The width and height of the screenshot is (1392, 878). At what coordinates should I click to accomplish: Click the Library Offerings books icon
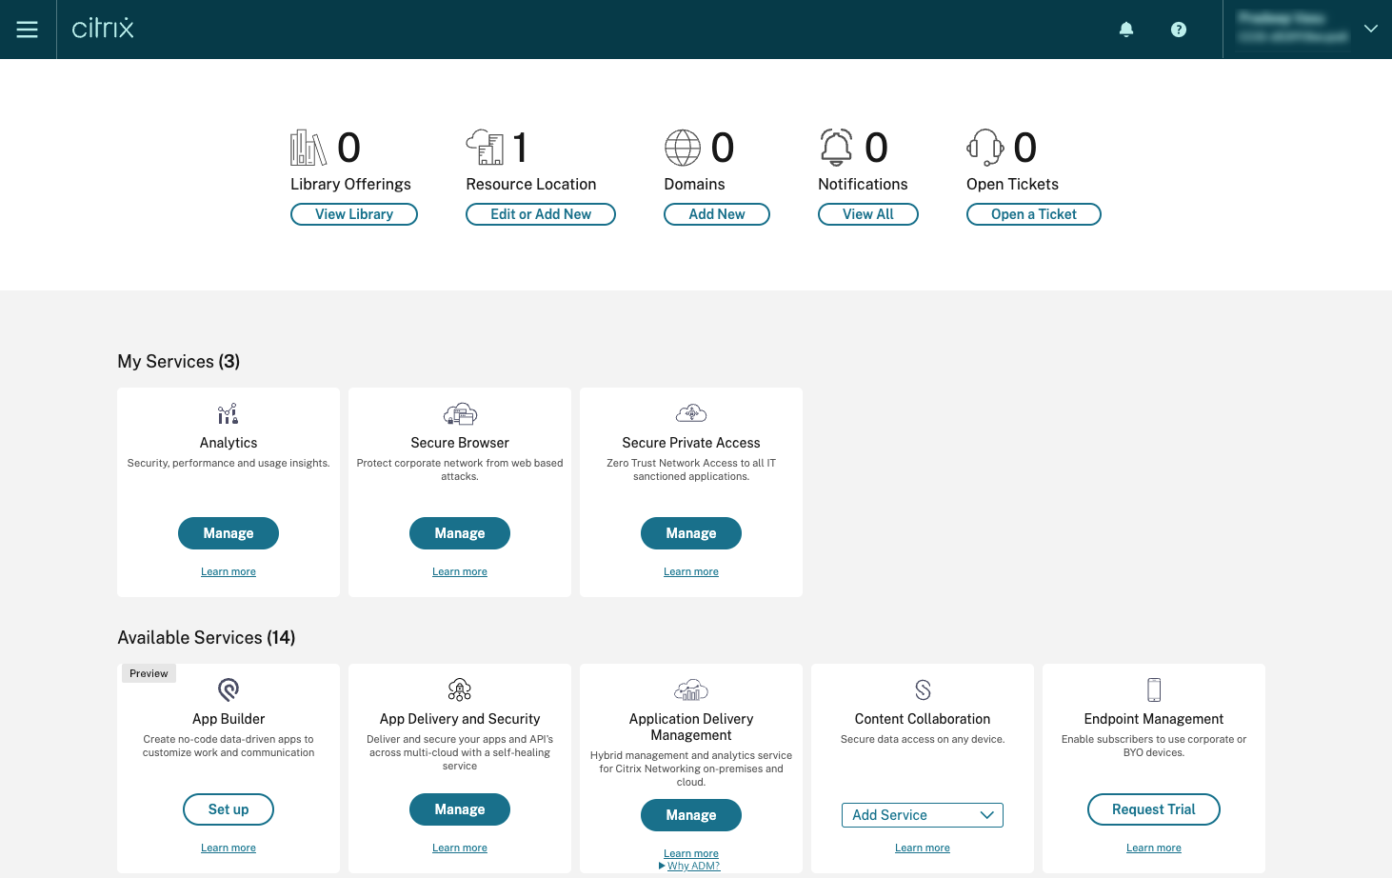point(308,148)
